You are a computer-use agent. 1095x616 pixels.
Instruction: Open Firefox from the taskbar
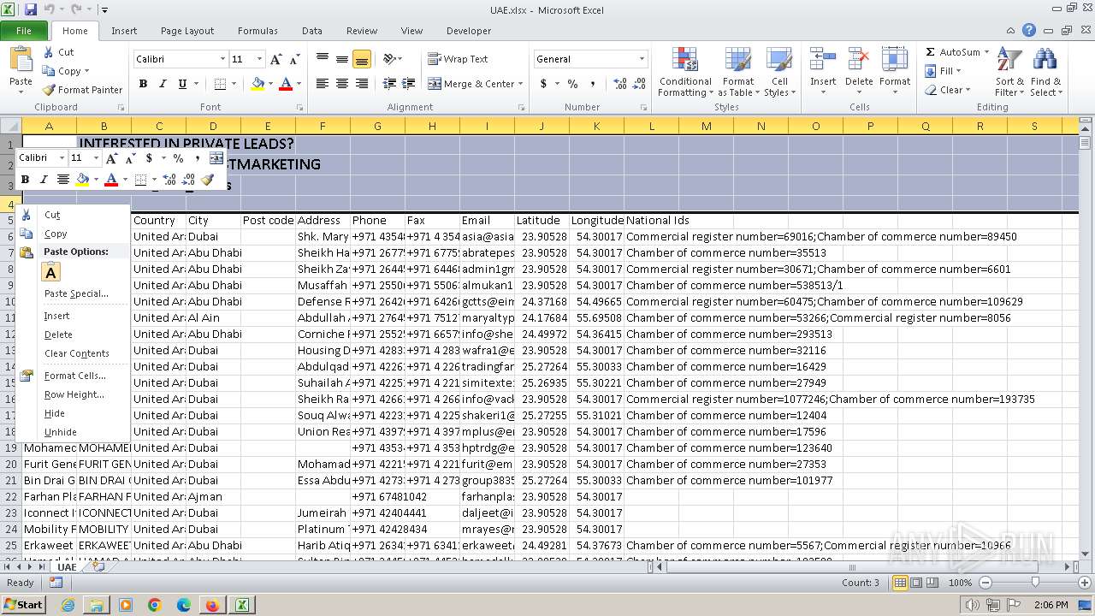click(x=212, y=605)
